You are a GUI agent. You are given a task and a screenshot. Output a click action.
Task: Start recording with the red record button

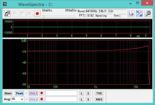click(37, 14)
